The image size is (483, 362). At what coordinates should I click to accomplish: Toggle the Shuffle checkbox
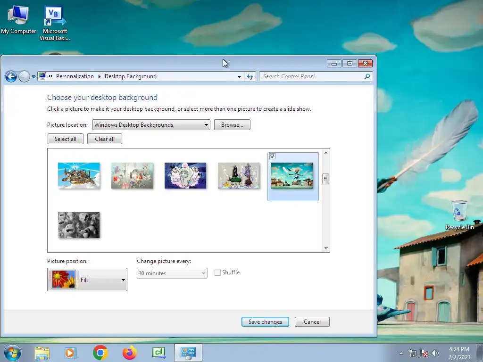click(x=217, y=272)
